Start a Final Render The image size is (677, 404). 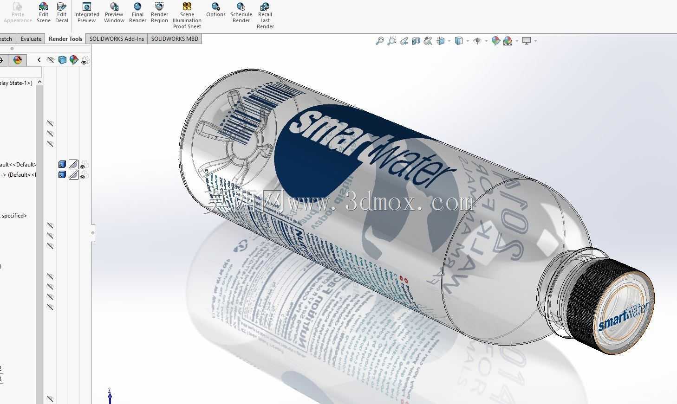(137, 13)
